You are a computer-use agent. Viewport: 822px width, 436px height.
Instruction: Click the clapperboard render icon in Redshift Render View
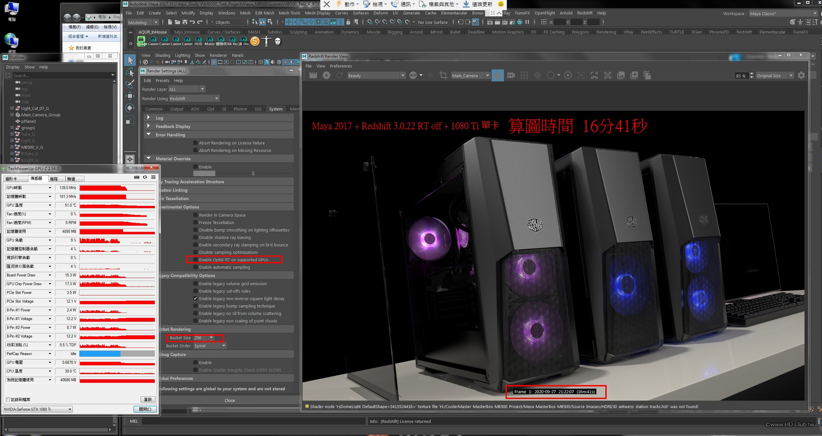coord(313,75)
